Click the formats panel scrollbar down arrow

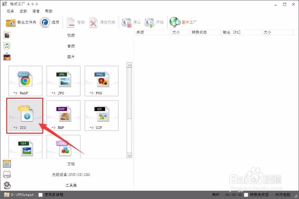click(130, 156)
